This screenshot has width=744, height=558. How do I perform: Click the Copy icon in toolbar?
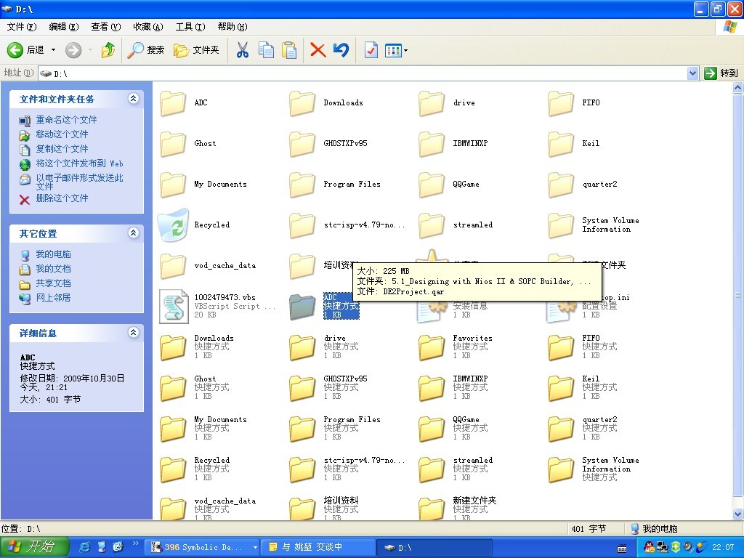coord(266,50)
